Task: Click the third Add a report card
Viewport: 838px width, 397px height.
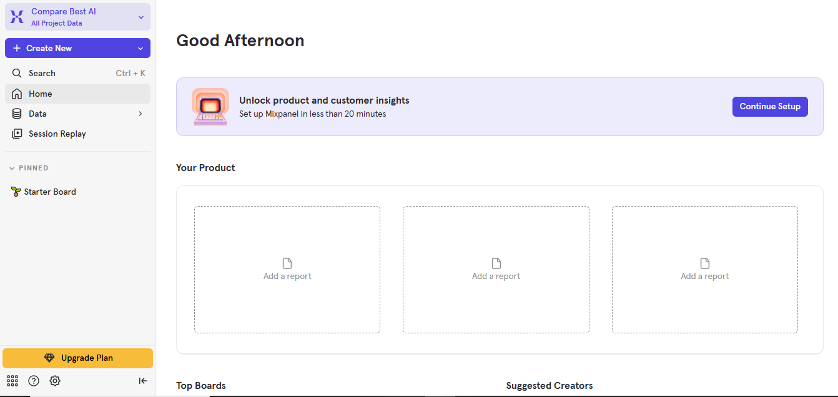Action: coord(705,270)
